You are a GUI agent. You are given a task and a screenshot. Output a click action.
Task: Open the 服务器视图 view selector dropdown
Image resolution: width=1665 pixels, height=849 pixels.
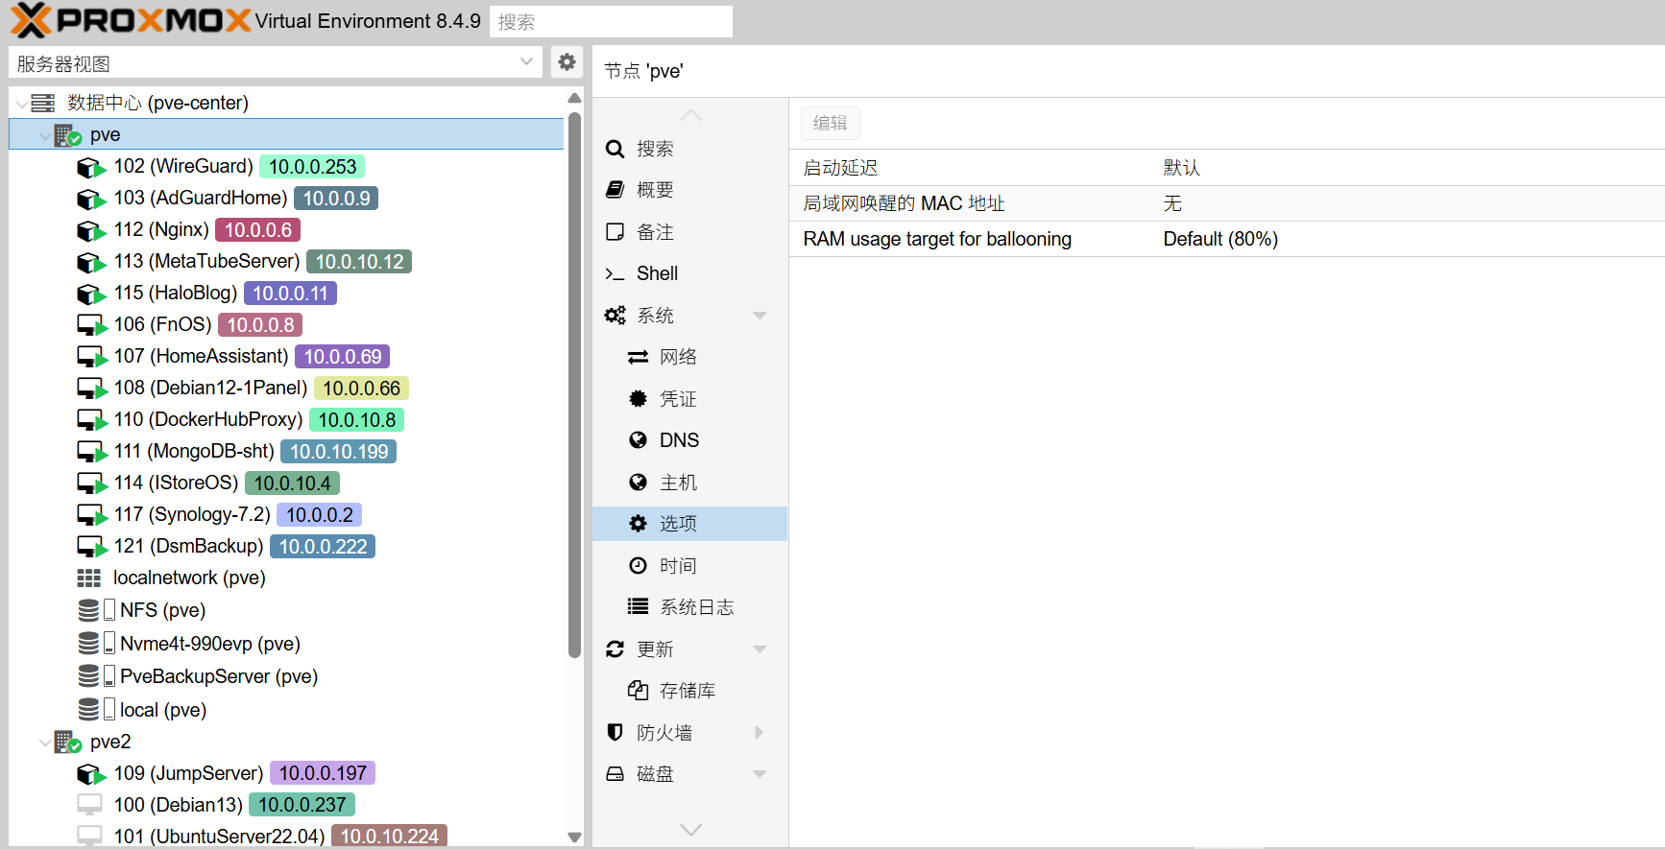point(526,62)
